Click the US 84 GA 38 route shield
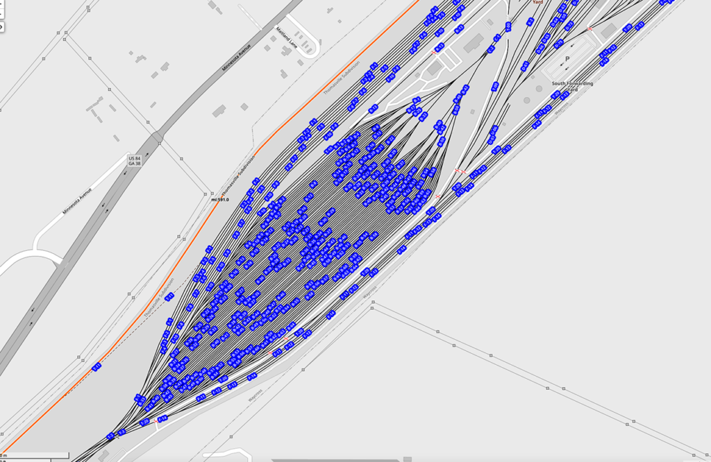 pyautogui.click(x=135, y=160)
